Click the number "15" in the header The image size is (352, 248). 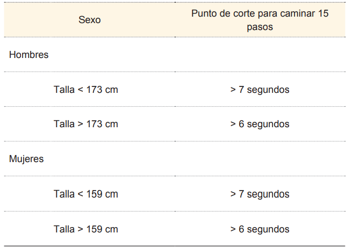tap(322, 13)
